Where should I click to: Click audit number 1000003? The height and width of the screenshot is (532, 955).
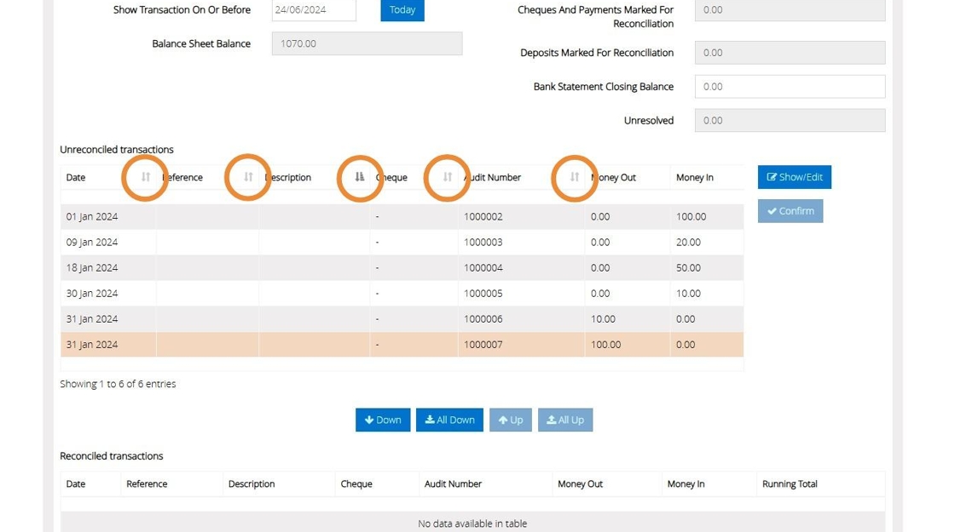point(483,242)
